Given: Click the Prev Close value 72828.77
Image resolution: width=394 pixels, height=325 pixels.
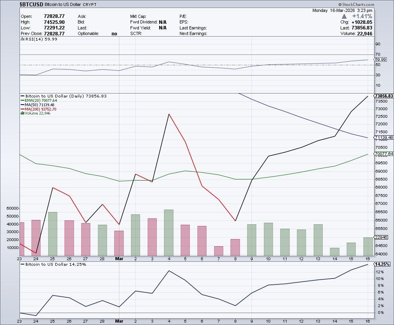Looking at the screenshot, I should click(x=54, y=34).
